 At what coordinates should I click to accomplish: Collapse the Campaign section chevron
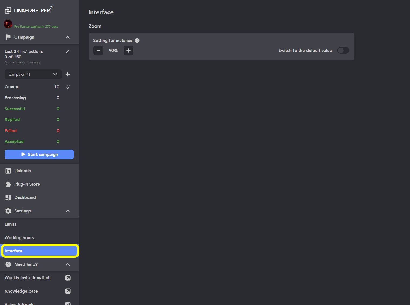point(68,37)
